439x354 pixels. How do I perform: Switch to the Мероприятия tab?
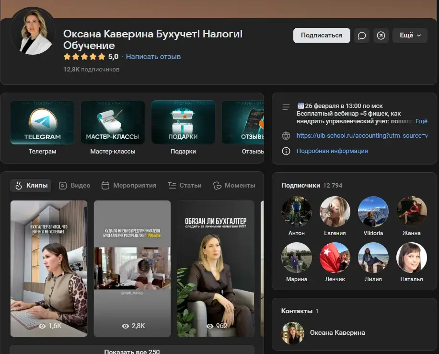coord(129,185)
